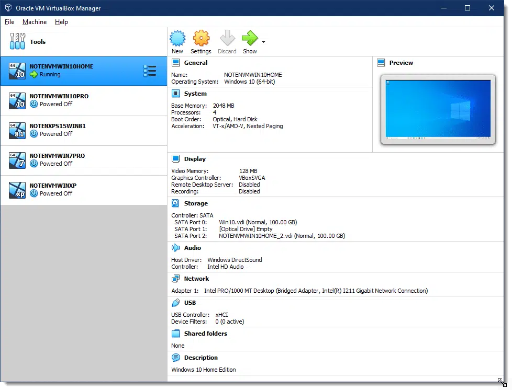The height and width of the screenshot is (390, 512).
Task: Open the Display settings heading link
Action: (x=195, y=159)
